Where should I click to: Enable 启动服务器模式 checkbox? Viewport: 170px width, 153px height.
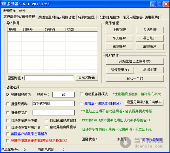pos(82,94)
